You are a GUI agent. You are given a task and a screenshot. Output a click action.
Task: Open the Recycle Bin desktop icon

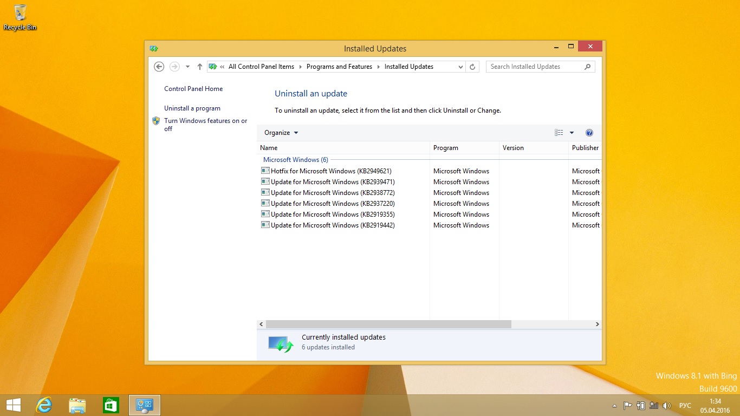tap(20, 17)
